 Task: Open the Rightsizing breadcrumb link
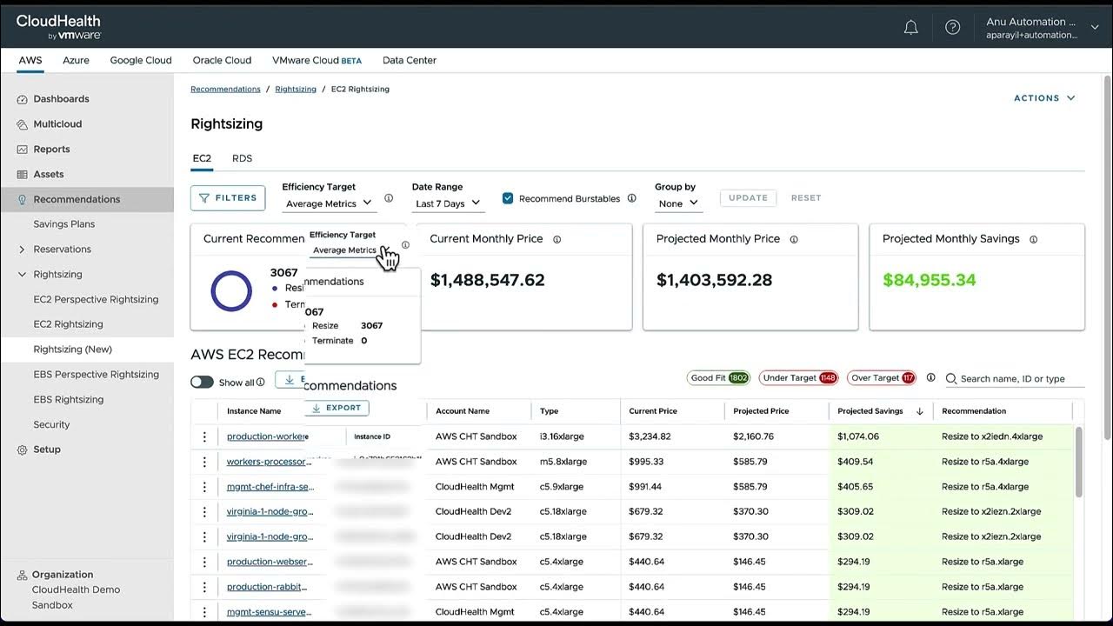[296, 90]
